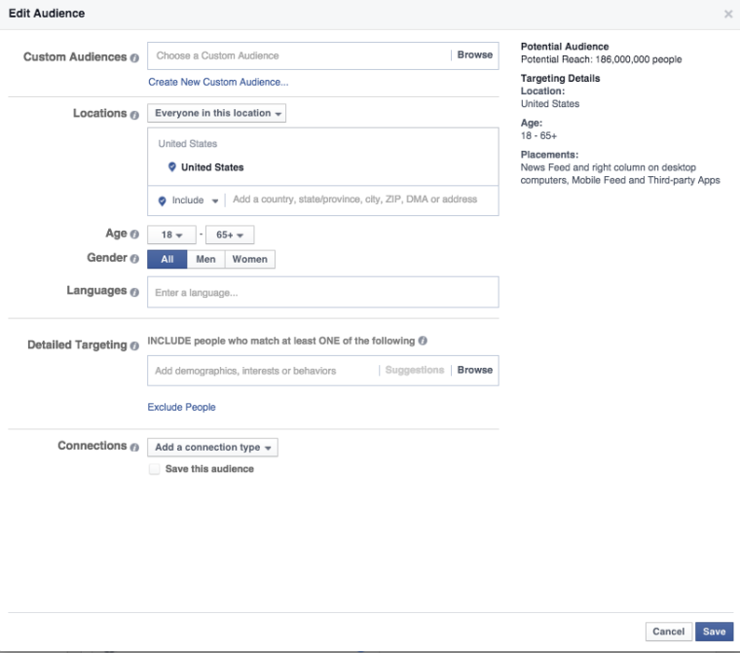Click the Exclude People link
This screenshot has width=740, height=653.
pyautogui.click(x=181, y=407)
